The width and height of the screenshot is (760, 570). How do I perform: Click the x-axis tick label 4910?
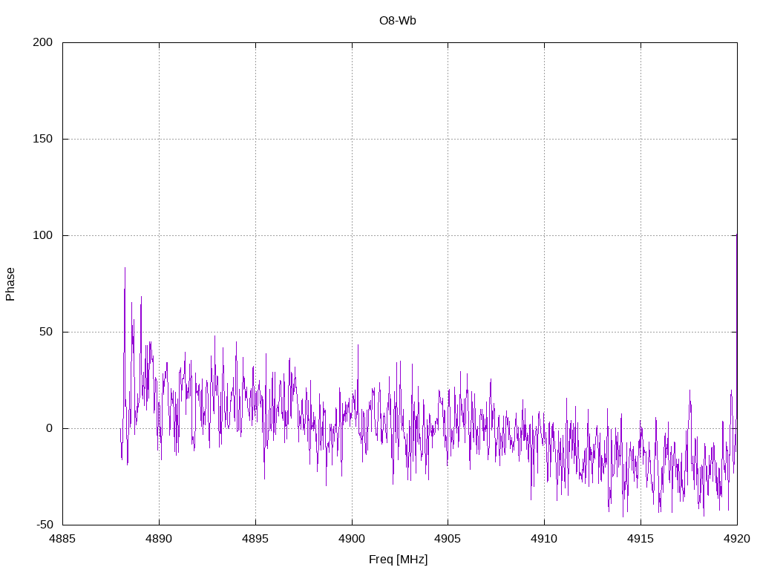tap(544, 539)
